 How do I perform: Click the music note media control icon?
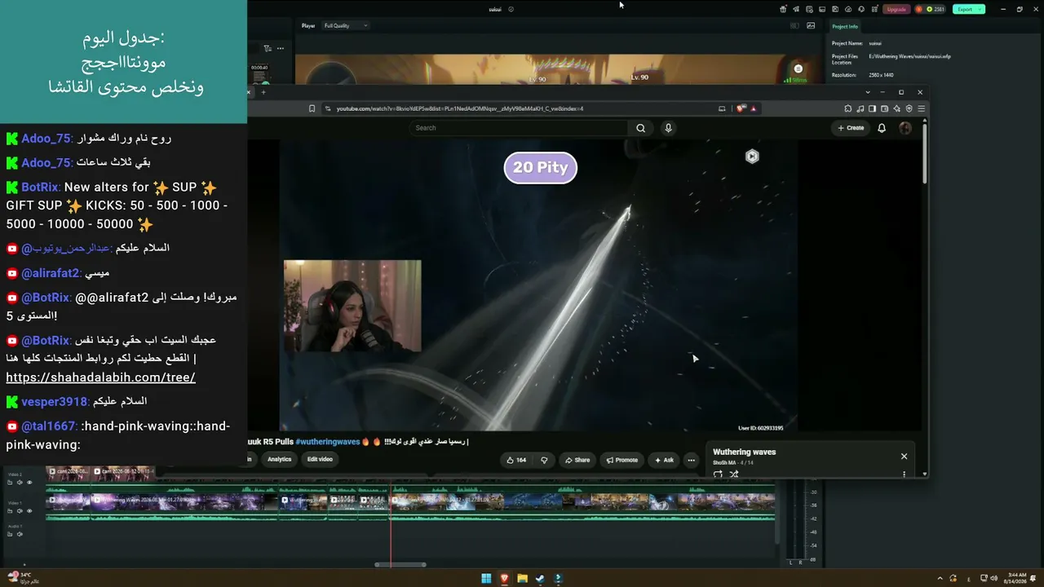860,108
